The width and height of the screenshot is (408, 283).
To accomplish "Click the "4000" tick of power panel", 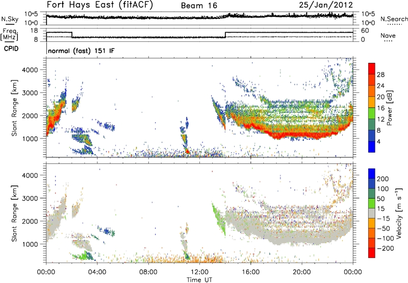I will [x=30, y=70].
